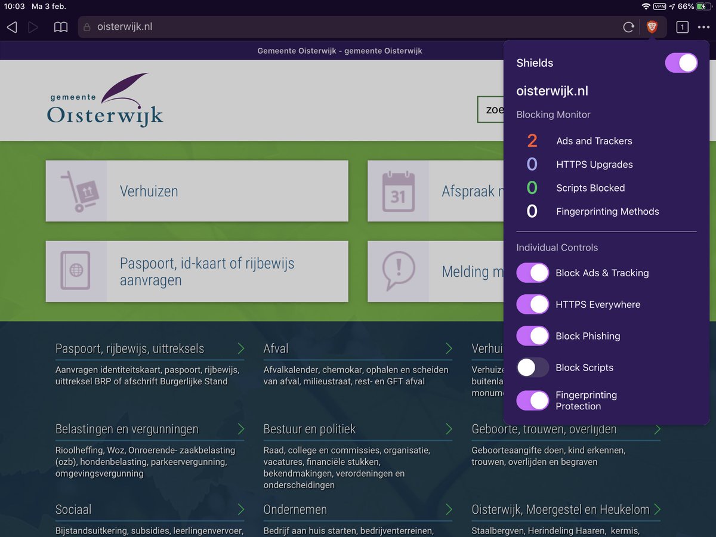This screenshot has height=537, width=716.
Task: Click the speech bubble exclamation icon
Action: pos(398,271)
